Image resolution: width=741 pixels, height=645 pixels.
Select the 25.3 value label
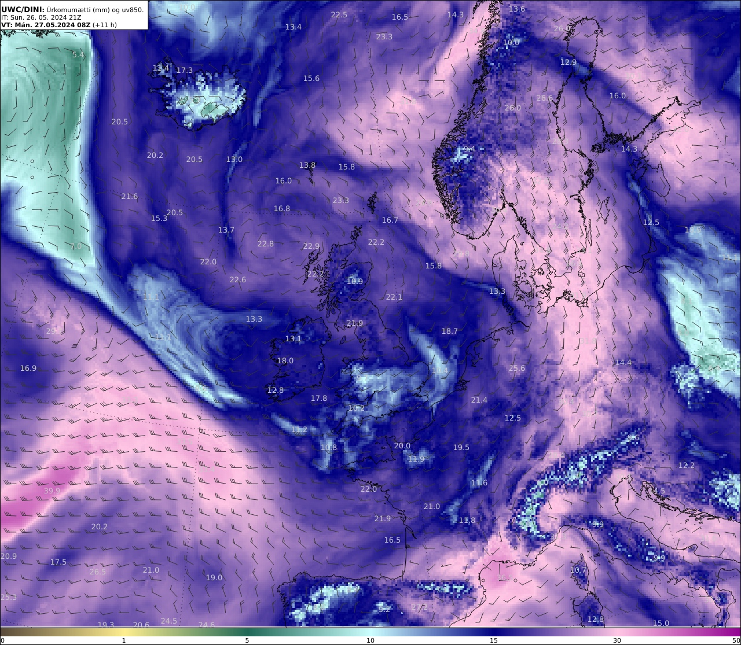pyautogui.click(x=9, y=597)
